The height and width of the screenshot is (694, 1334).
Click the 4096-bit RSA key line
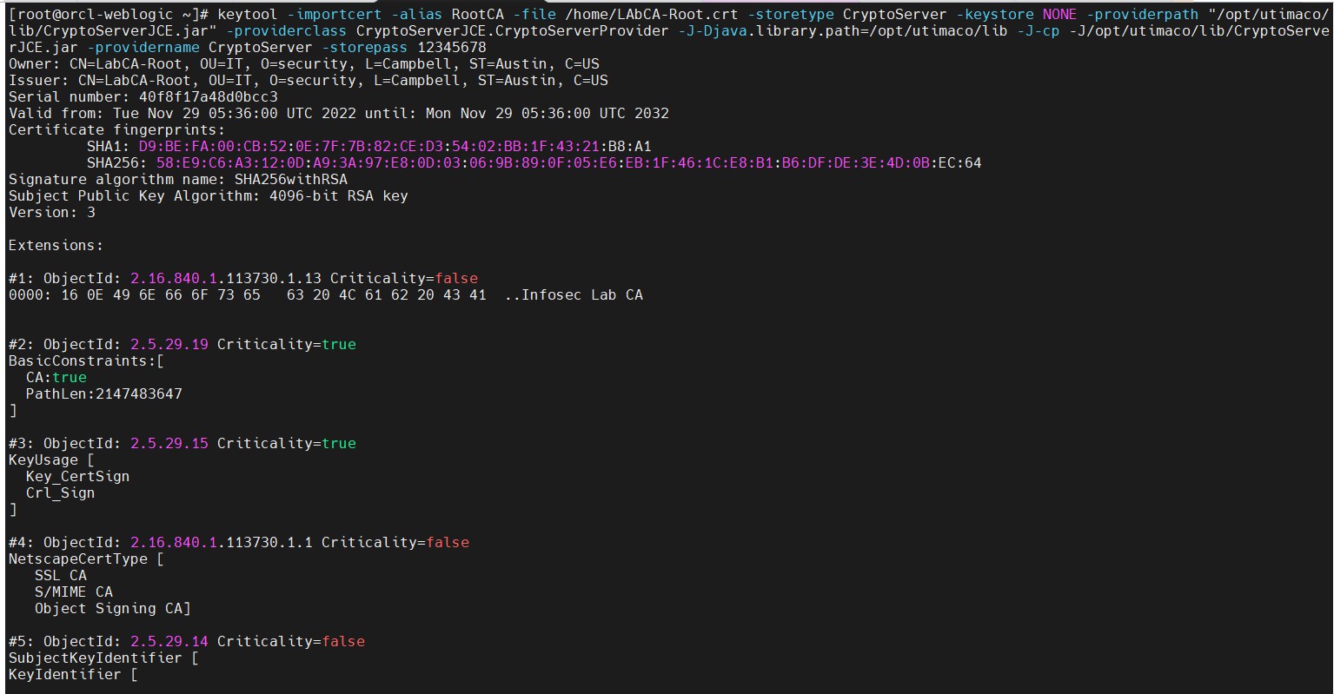point(209,196)
